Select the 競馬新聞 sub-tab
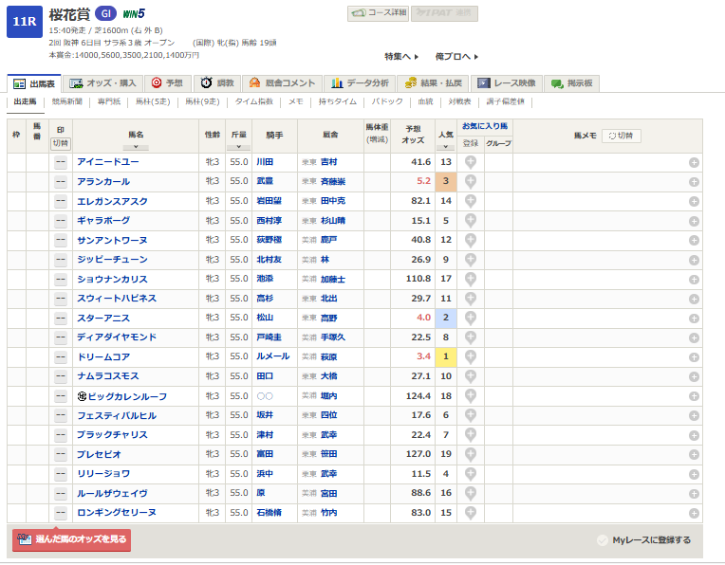Viewport: 725px width, 565px height. pyautogui.click(x=66, y=101)
